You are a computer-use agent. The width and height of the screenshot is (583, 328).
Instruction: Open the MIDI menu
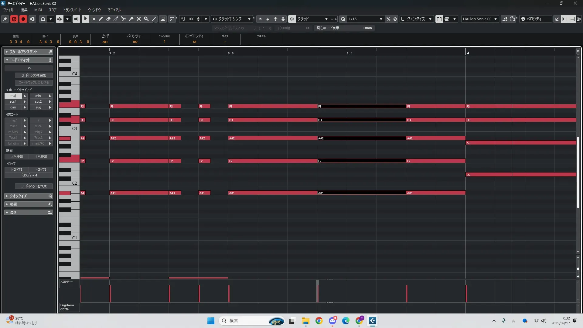[38, 10]
